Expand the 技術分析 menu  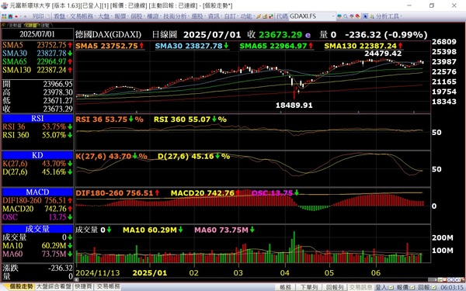coord(175,16)
